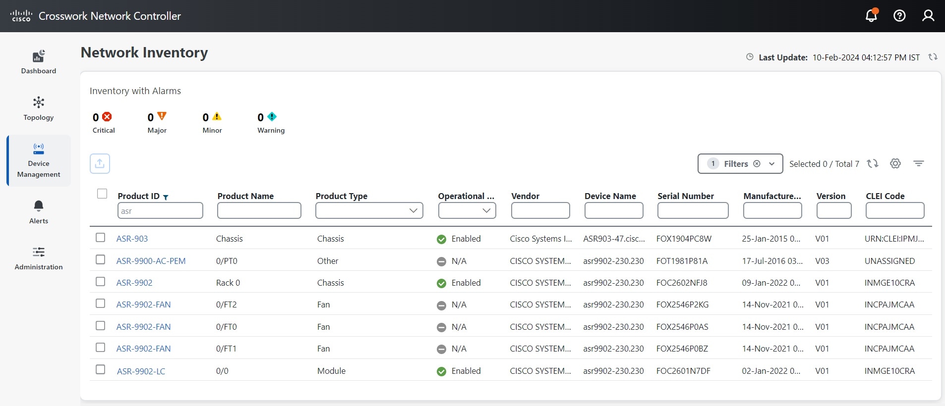Viewport: 945px width, 406px height.
Task: Click the Enabled status icon for ASR-903
Action: click(x=441, y=239)
